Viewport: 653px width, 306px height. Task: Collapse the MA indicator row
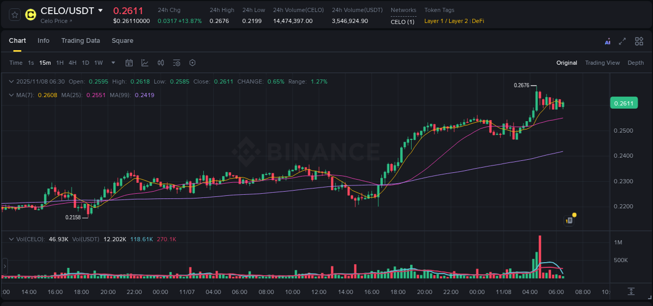11,95
